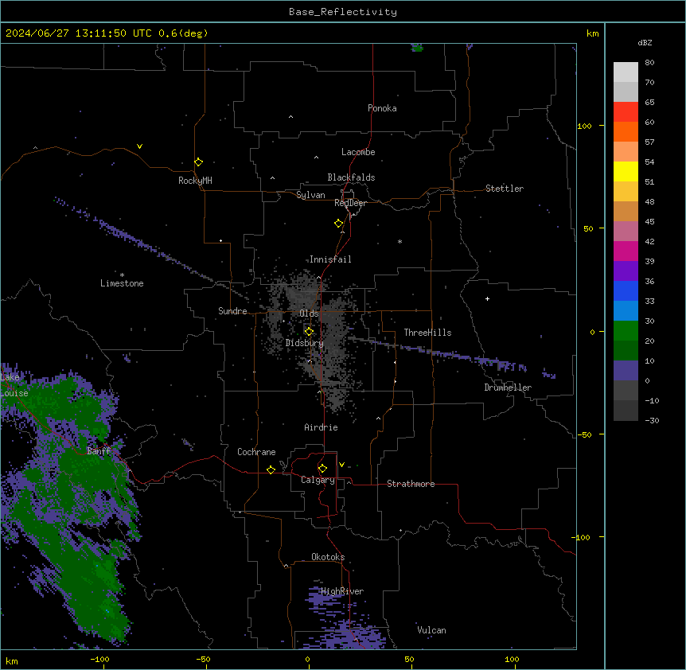Select the Cochrane city label
Screen dimensions: 686x670
[x=256, y=452]
